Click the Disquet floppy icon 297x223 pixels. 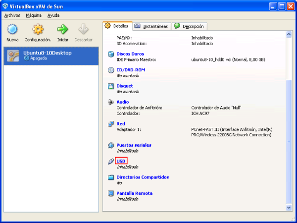pos(111,86)
